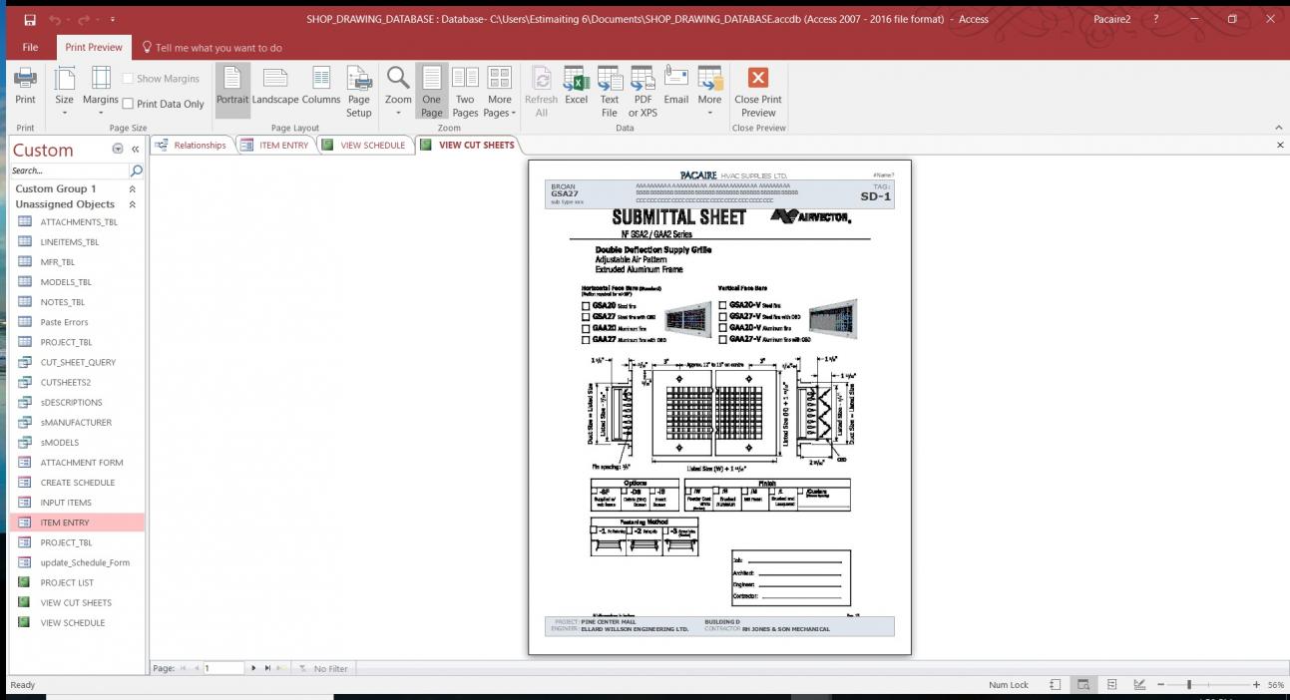This screenshot has height=700, width=1290.
Task: Click the zoom in plus button
Action: click(1256, 685)
